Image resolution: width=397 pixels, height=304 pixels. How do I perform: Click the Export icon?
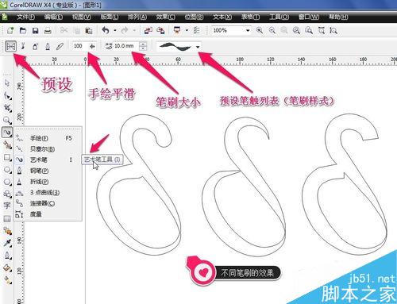(160, 31)
